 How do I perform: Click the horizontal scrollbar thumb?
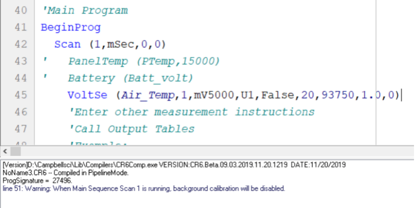tap(15, 151)
